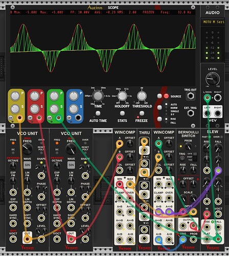Click the Scope HOLDOFF knob
This screenshot has width=229, height=256.
[122, 96]
